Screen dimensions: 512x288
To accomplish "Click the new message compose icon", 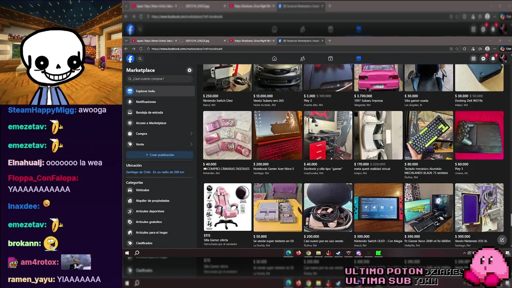I will click(502, 240).
